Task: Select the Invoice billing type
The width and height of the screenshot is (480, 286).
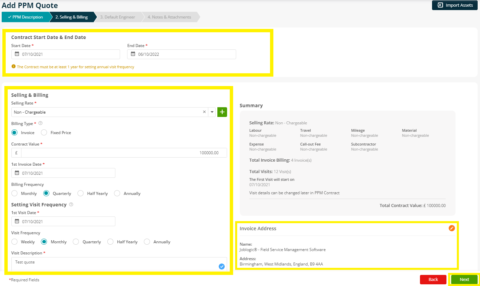Action: coord(14,132)
